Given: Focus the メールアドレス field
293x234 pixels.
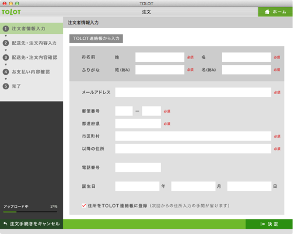Looking at the screenshot, I should pyautogui.click(x=193, y=92).
